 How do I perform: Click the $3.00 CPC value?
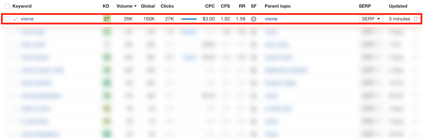point(209,19)
